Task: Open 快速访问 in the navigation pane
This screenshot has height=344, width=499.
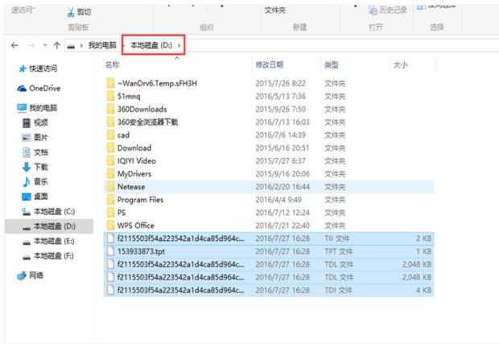Action: [43, 68]
